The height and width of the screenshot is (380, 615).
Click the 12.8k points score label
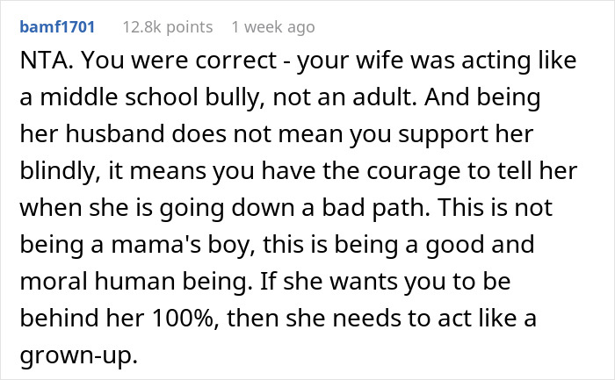168,27
